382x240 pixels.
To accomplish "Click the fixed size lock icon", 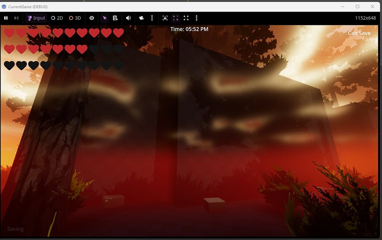I will click(x=165, y=18).
